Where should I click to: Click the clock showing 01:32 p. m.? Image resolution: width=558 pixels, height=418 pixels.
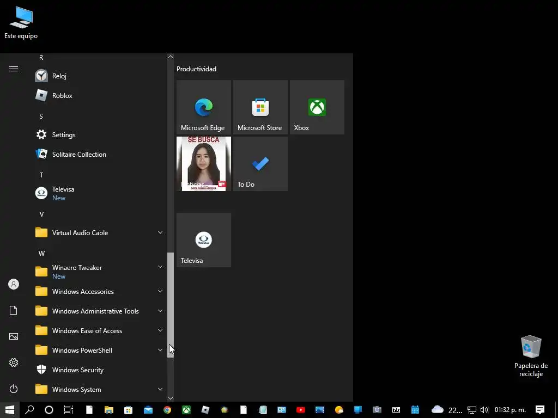[510, 410]
